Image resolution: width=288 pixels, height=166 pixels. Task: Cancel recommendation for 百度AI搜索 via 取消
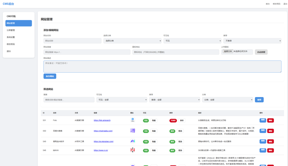coord(180,131)
